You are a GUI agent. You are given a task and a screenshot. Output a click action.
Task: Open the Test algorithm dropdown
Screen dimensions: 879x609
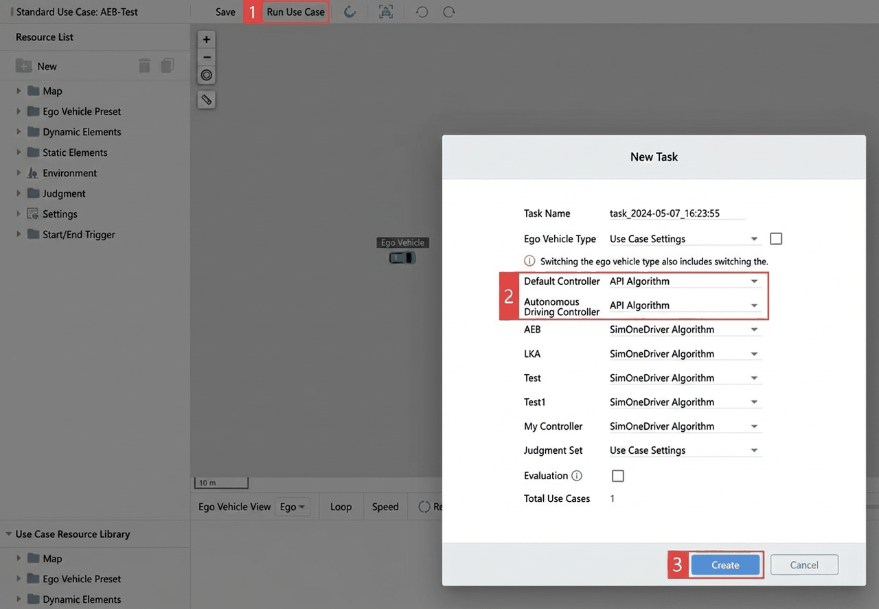pos(685,378)
